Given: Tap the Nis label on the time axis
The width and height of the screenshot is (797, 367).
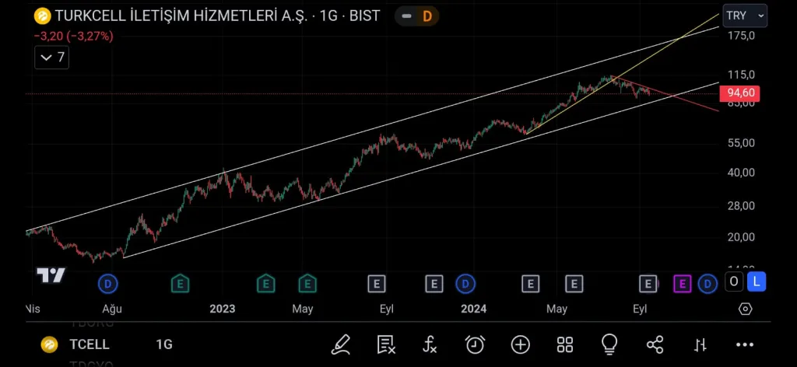Looking at the screenshot, I should coord(34,309).
